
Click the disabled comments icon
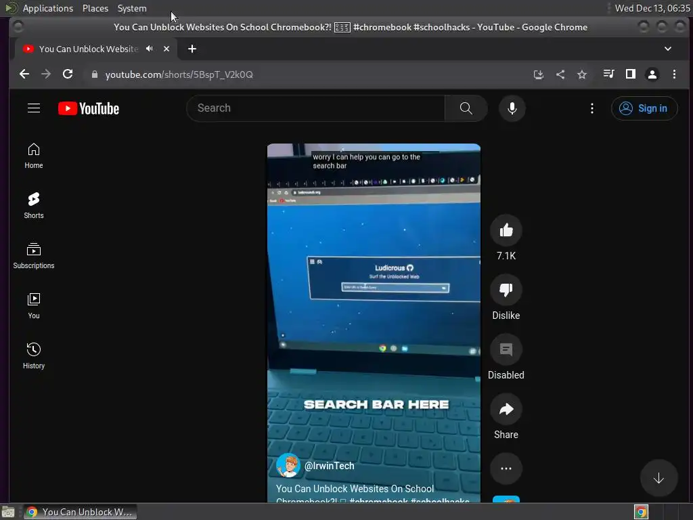(506, 349)
